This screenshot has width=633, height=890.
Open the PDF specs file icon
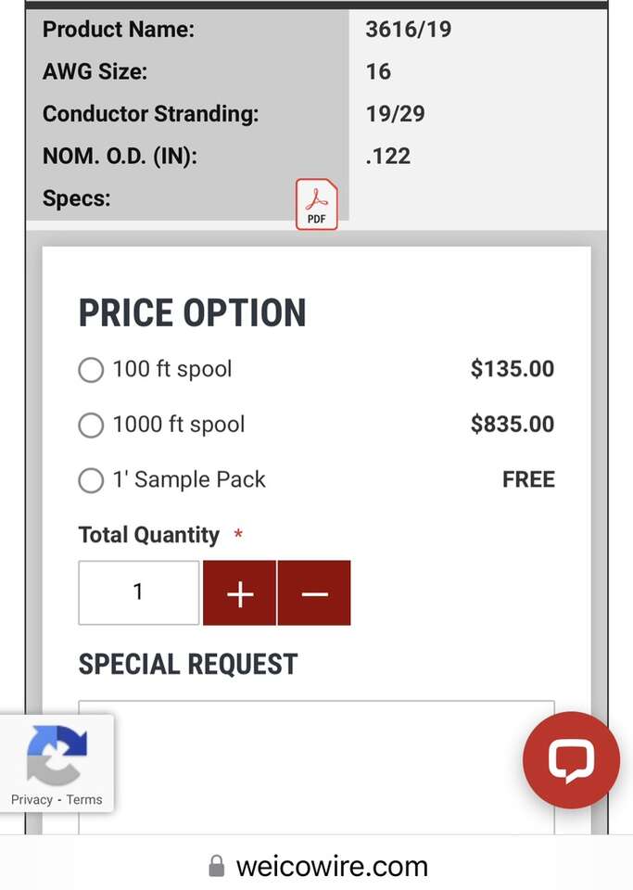point(316,204)
